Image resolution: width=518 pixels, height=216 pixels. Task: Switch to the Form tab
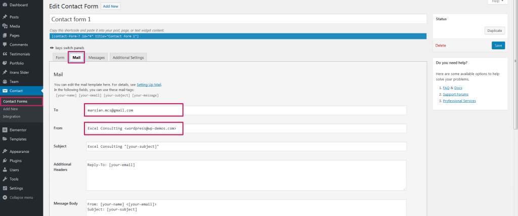point(60,58)
